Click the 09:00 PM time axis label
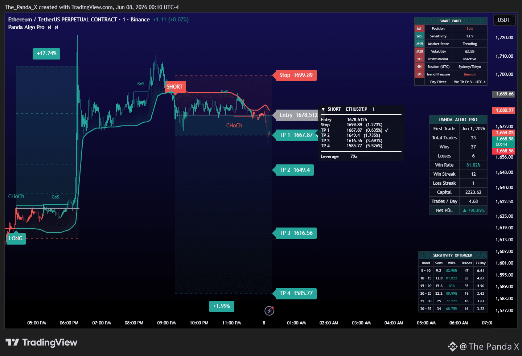 (167, 323)
